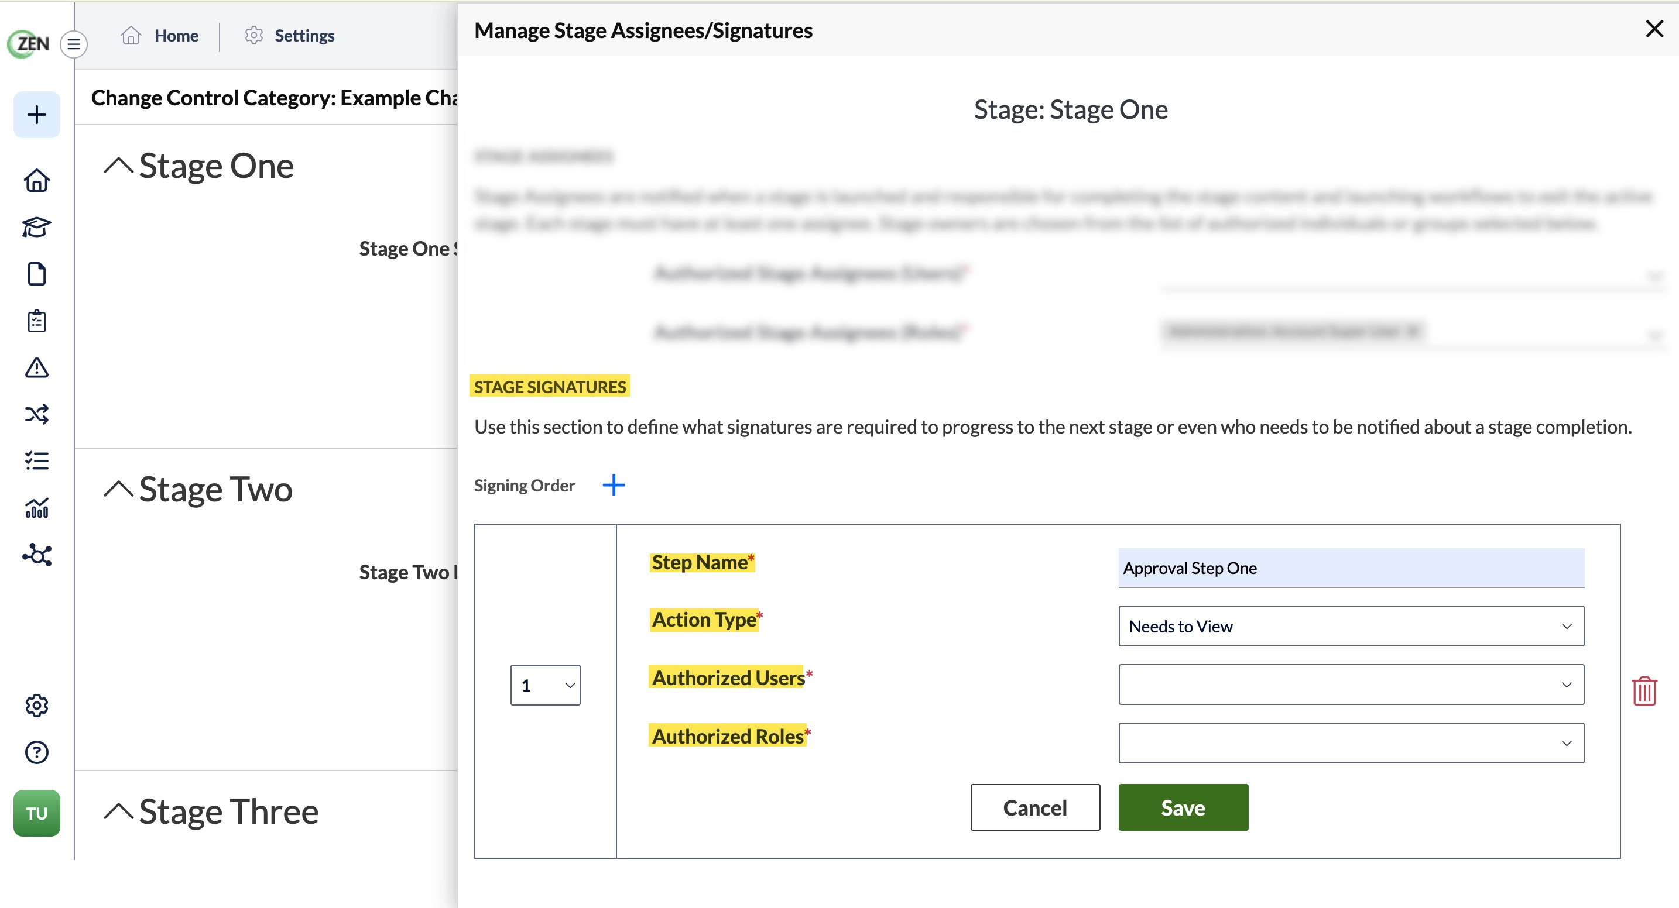
Task: Click the Authorized Roles label
Action: 729,736
